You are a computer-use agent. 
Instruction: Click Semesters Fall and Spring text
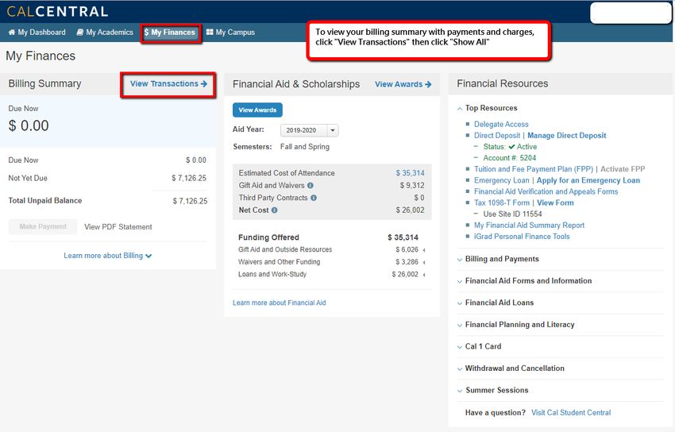(x=281, y=147)
